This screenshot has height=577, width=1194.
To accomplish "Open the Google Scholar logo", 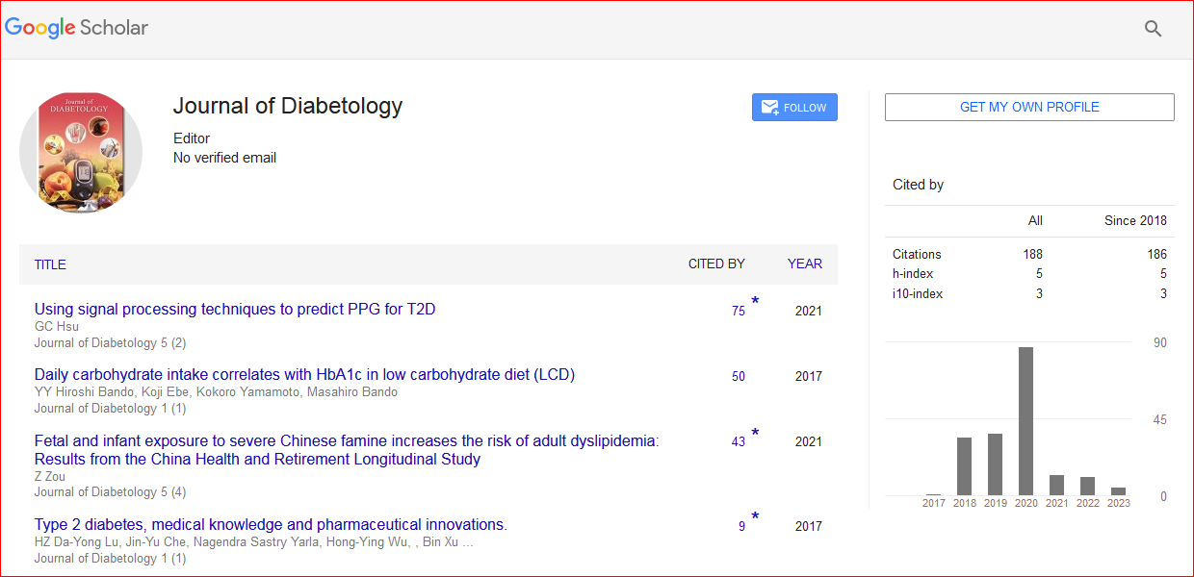I will coord(77,28).
